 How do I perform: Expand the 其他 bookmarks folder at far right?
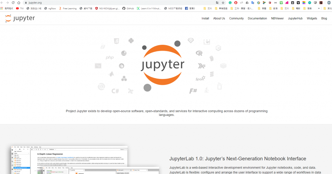point(327,8)
